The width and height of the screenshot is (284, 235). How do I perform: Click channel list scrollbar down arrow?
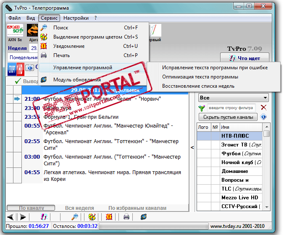267,207
